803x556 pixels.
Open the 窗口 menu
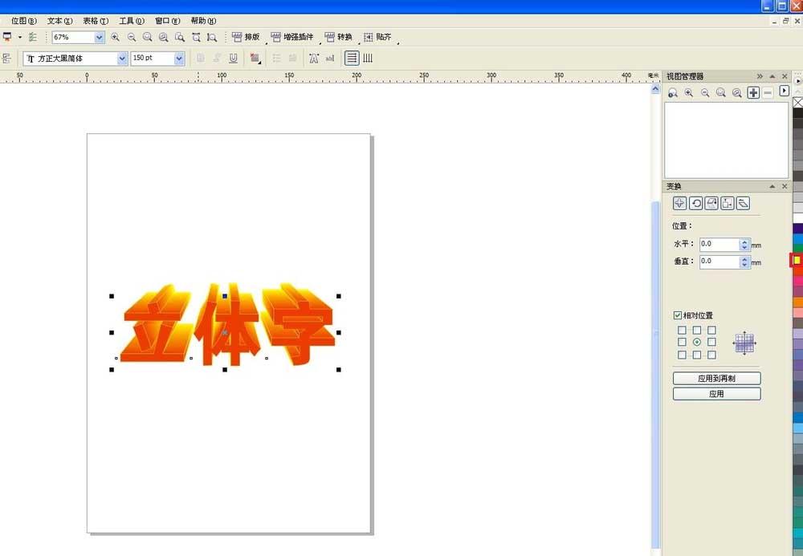(168, 21)
